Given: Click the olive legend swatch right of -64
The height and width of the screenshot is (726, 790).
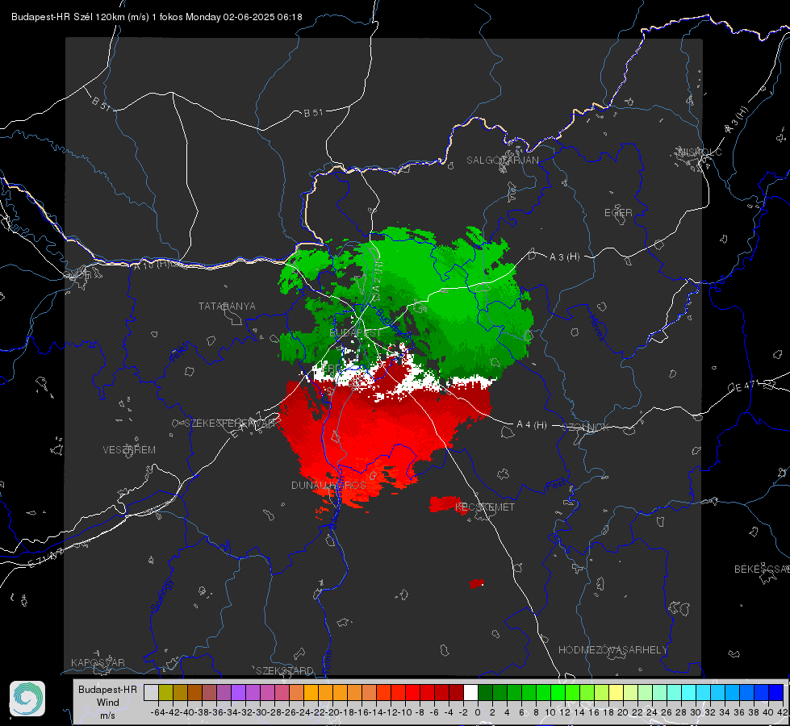Looking at the screenshot, I should click(165, 692).
